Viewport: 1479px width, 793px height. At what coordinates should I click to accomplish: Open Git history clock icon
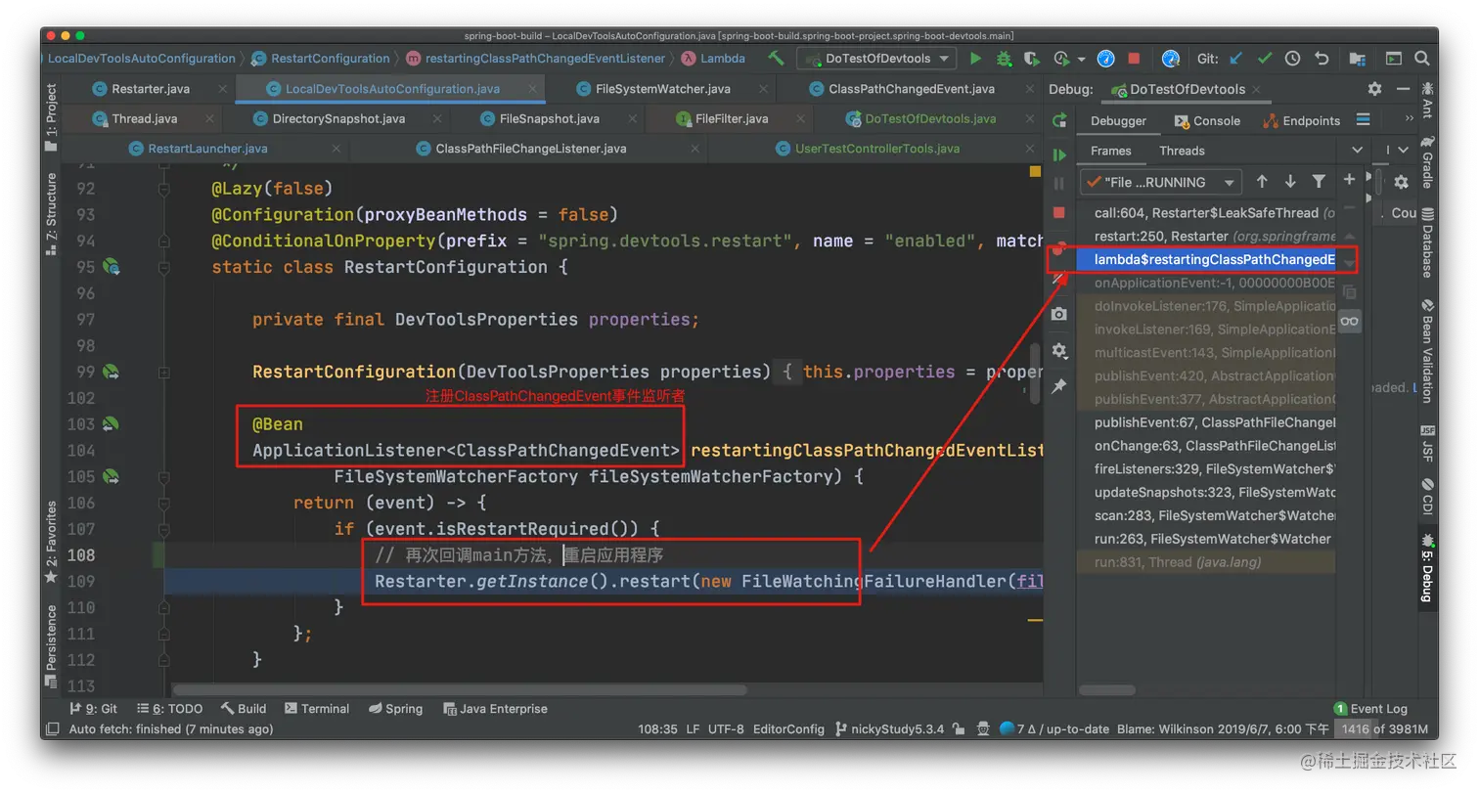(x=1293, y=59)
